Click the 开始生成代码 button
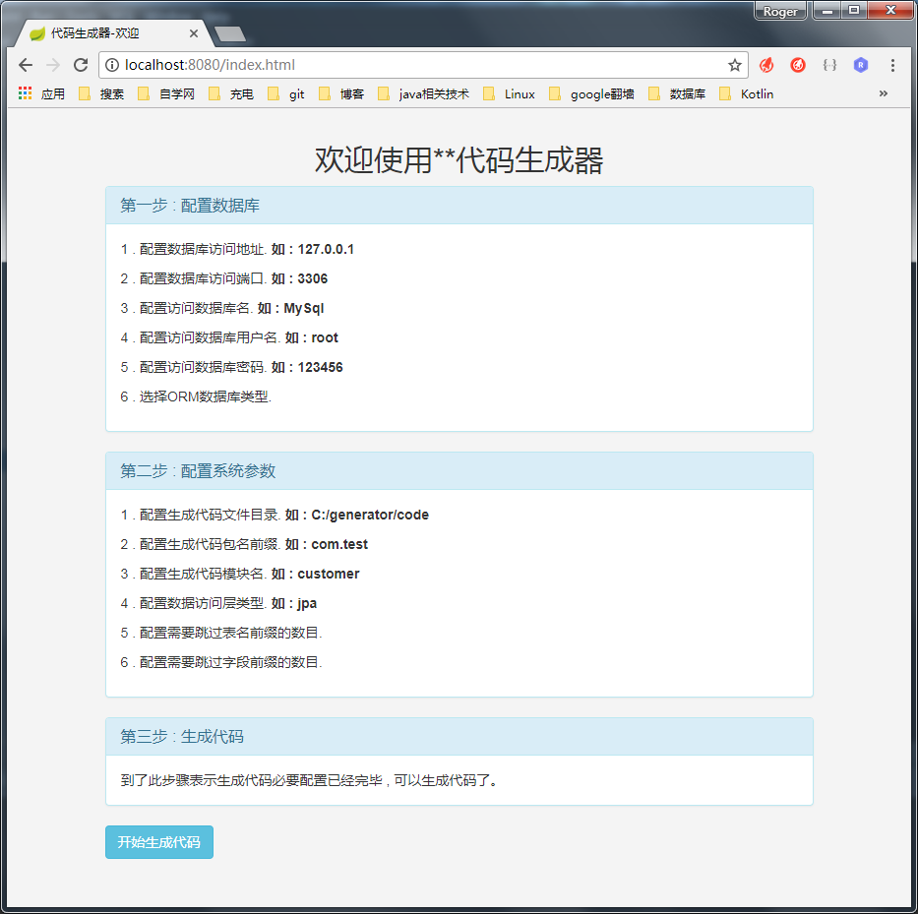 pyautogui.click(x=159, y=842)
